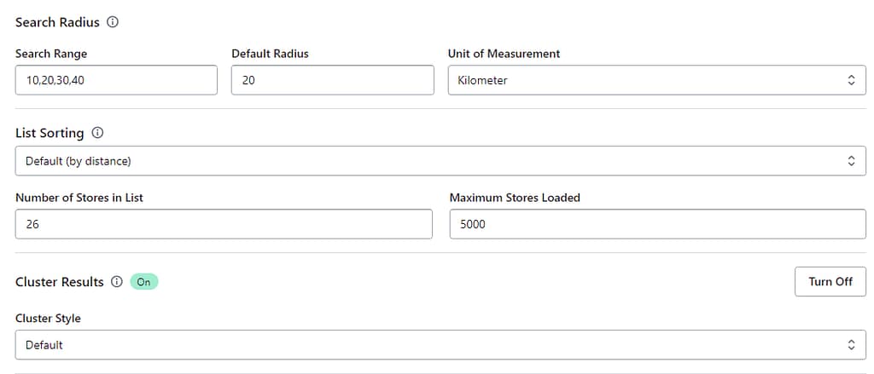The height and width of the screenshot is (374, 874).
Task: Click the List Sorting info icon
Action: 97,133
